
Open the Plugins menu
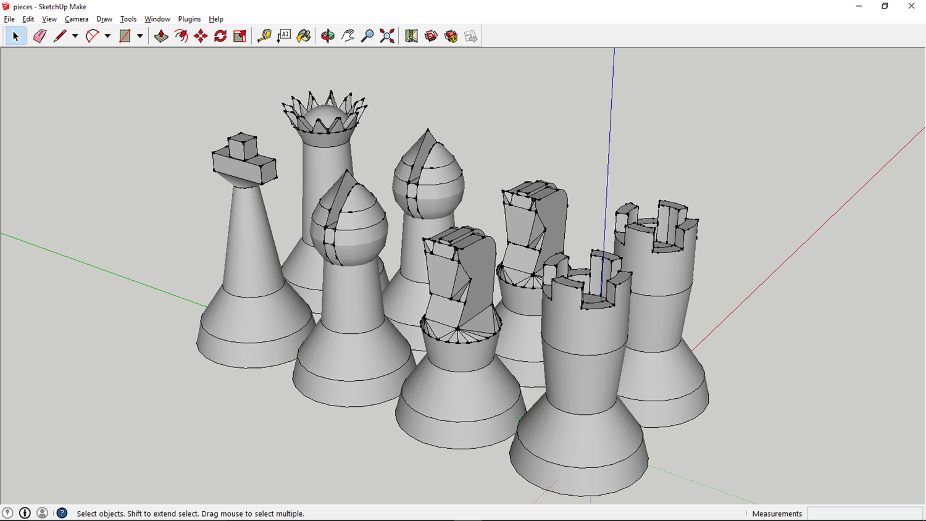click(x=189, y=19)
